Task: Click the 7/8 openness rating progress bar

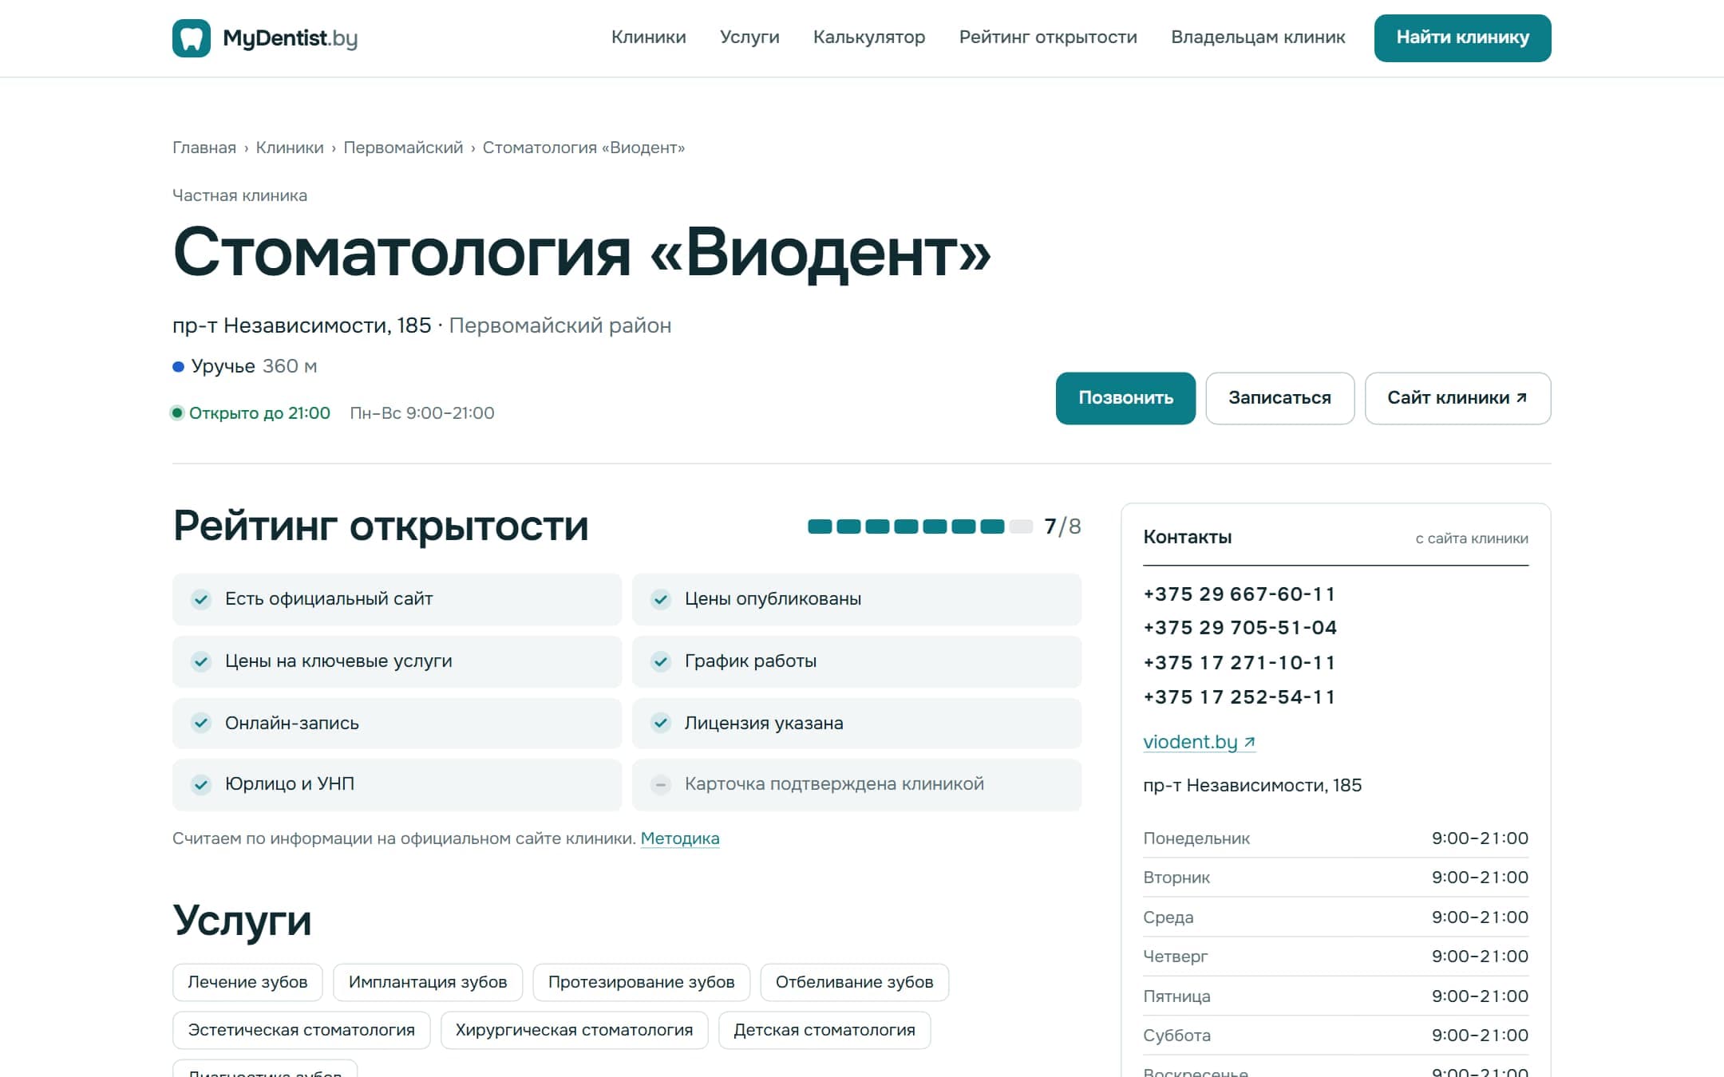Action: (920, 527)
